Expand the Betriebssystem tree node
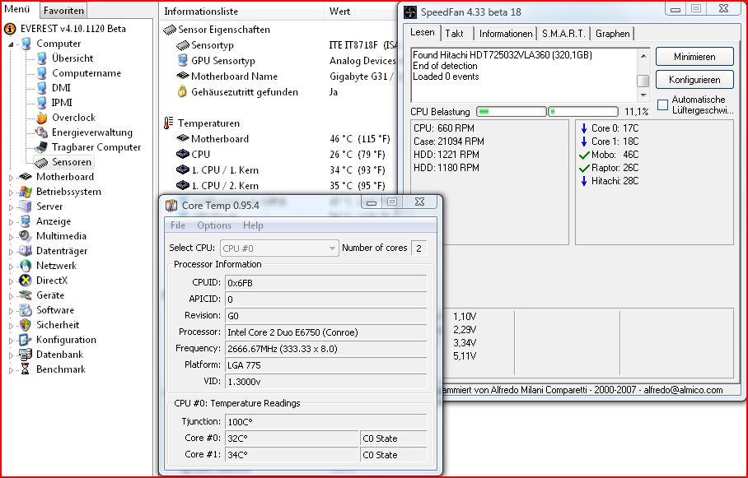The width and height of the screenshot is (748, 478). pos(11,193)
